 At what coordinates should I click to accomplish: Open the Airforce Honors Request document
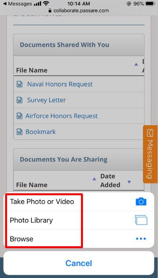tap(61, 116)
